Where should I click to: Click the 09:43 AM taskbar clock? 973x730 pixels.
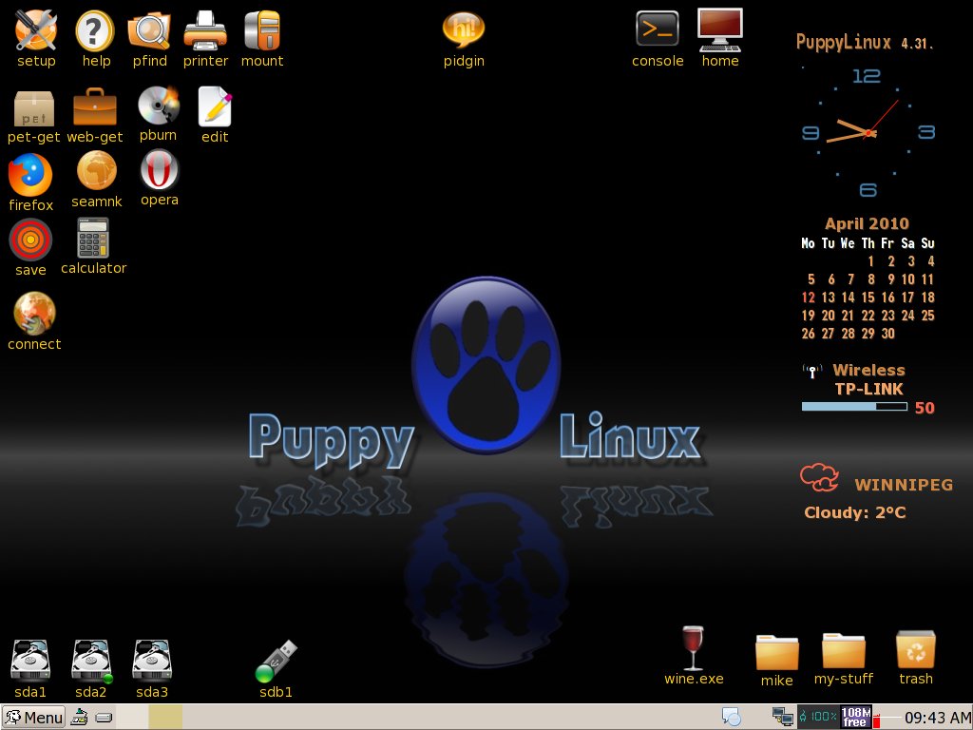tap(937, 718)
